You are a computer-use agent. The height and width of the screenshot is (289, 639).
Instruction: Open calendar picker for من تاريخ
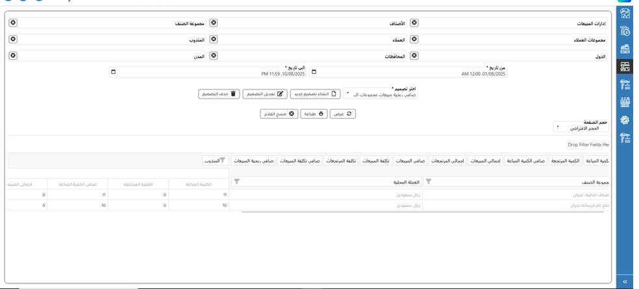[x=314, y=72]
